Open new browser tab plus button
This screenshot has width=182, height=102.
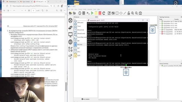(48, 2)
